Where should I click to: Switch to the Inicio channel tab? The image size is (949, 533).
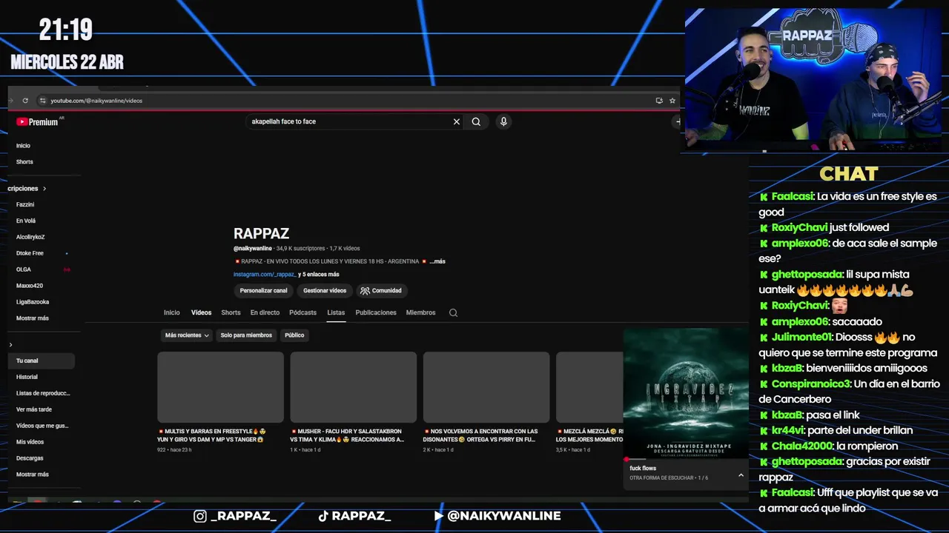tap(172, 312)
